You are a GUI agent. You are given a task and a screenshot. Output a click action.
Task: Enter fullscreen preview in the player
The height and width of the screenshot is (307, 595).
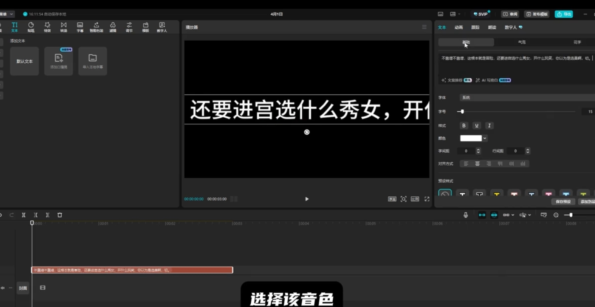click(x=427, y=199)
